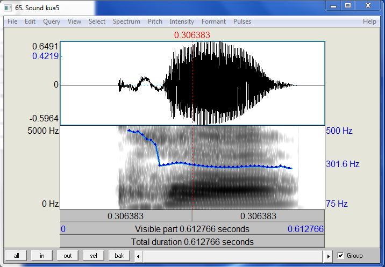The image size is (385, 267).
Task: Open the Spectrum menu
Action: coord(126,21)
